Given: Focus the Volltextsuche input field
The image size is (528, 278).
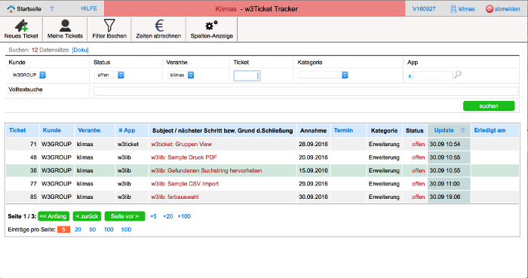Looking at the screenshot, I should point(305,91).
